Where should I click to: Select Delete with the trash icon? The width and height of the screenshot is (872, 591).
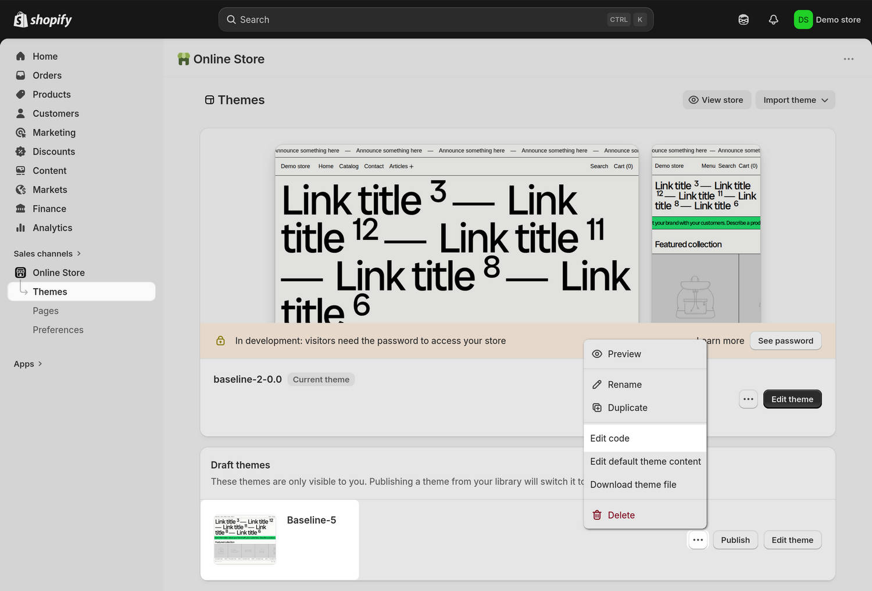596,515
